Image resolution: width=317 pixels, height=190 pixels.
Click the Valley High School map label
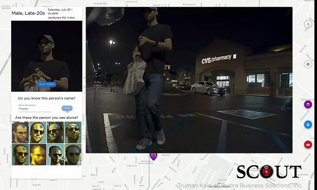click(x=100, y=3)
